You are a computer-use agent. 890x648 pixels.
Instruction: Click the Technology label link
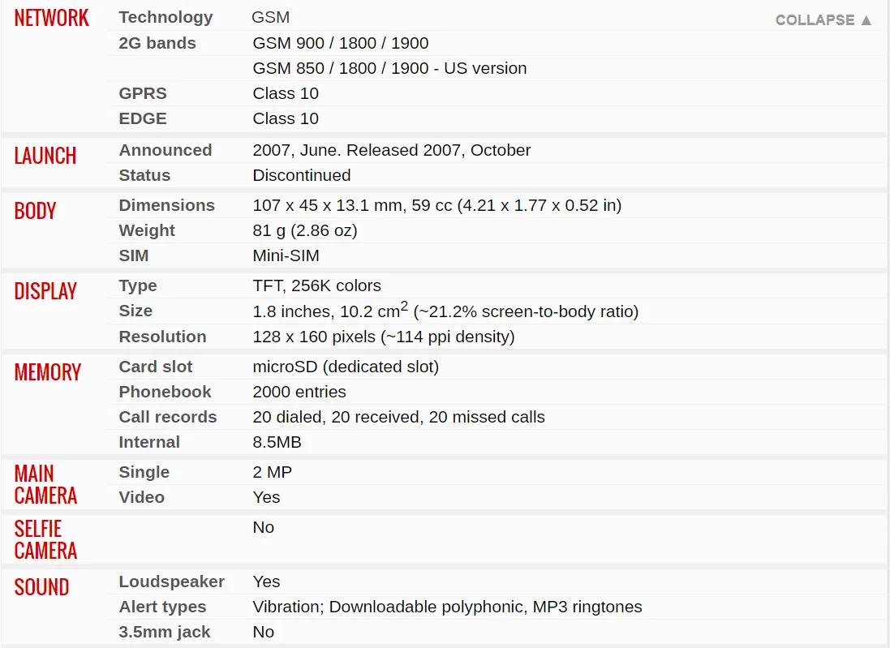[x=166, y=18]
